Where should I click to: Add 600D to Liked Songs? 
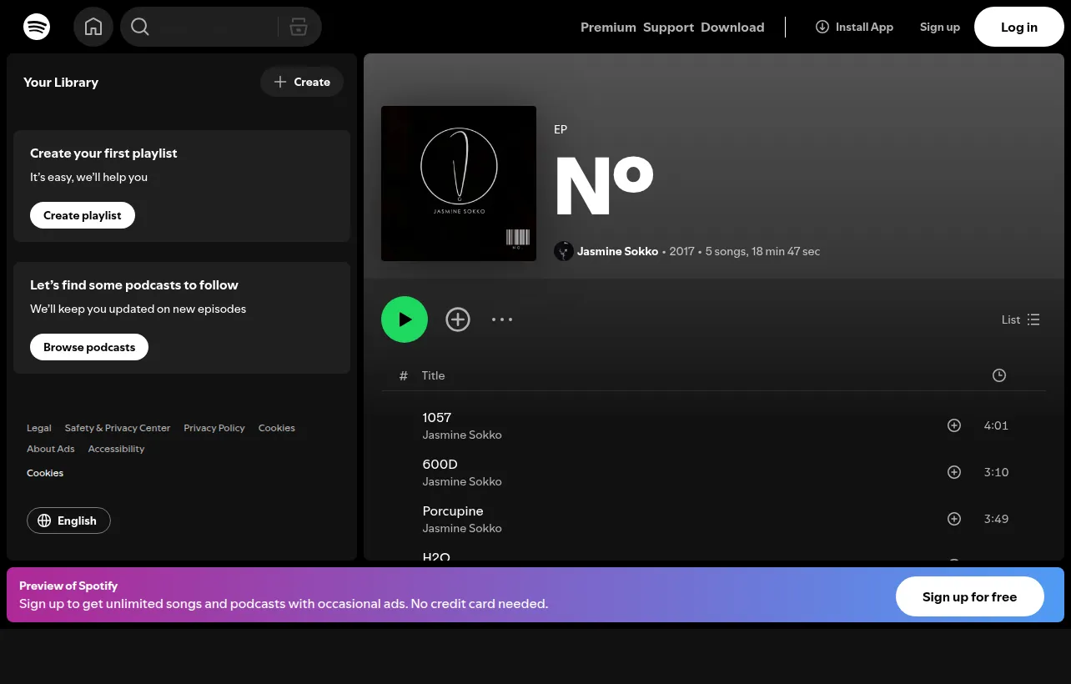954,472
